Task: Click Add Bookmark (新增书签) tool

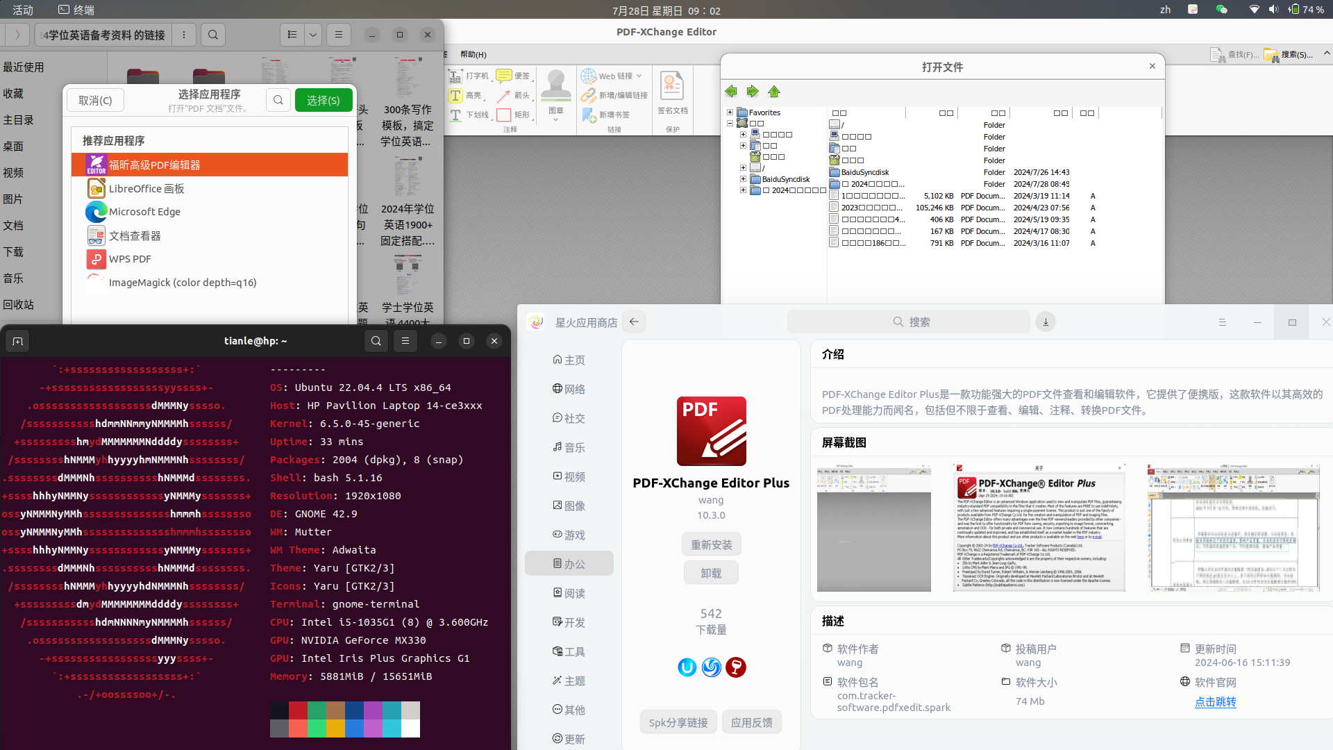Action: pyautogui.click(x=606, y=115)
